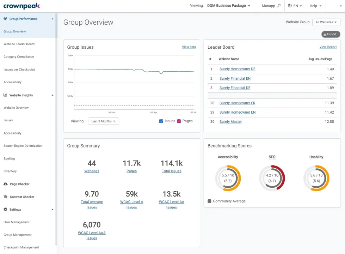The width and height of the screenshot is (345, 254).
Task: Open Surety Financial EN website link
Action: [235, 78]
